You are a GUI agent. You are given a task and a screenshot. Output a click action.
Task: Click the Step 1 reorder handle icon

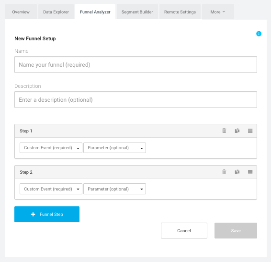(250, 131)
